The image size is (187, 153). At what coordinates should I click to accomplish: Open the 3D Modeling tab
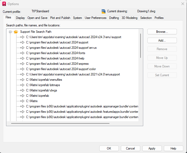130,18
